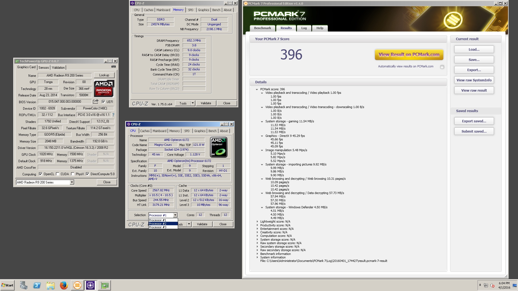Click the Show desktop button at taskbar end
This screenshot has height=291, width=518.
515,285
